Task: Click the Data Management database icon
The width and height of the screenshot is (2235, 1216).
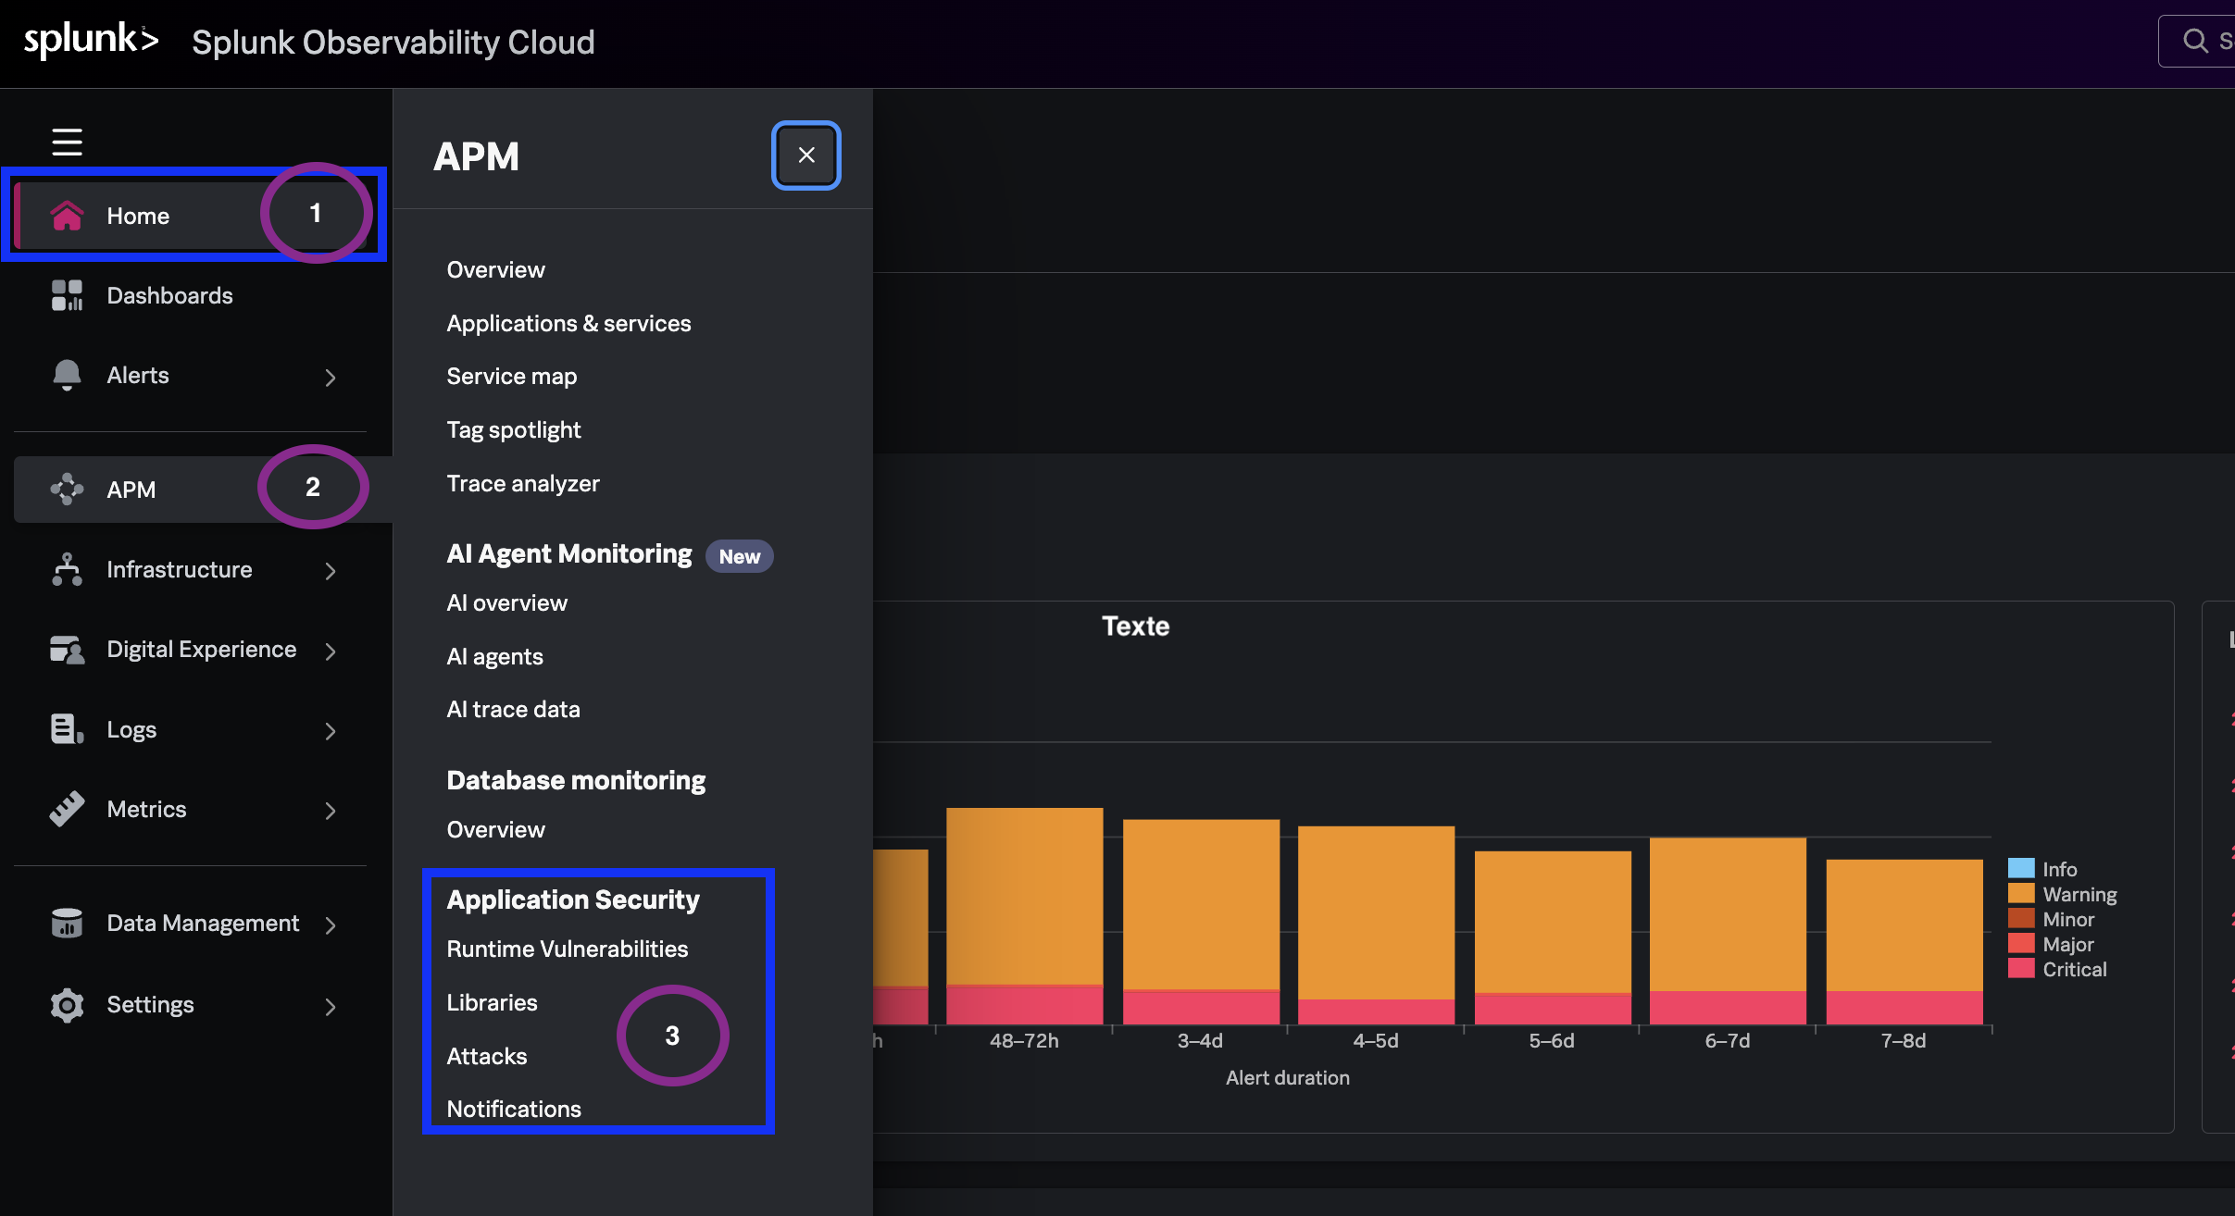Action: [67, 923]
